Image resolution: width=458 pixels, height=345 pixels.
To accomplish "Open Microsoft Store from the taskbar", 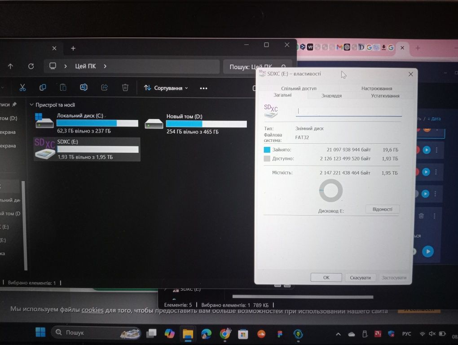I will point(243,334).
